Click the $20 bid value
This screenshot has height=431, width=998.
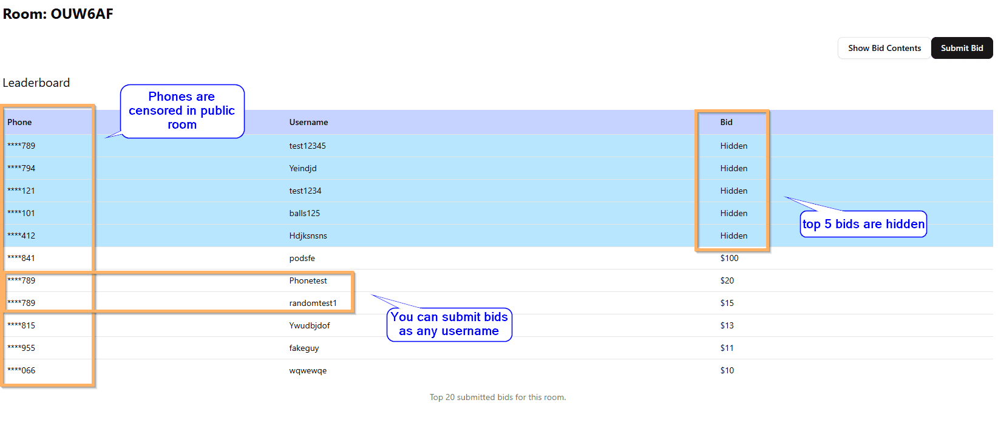[x=727, y=280]
